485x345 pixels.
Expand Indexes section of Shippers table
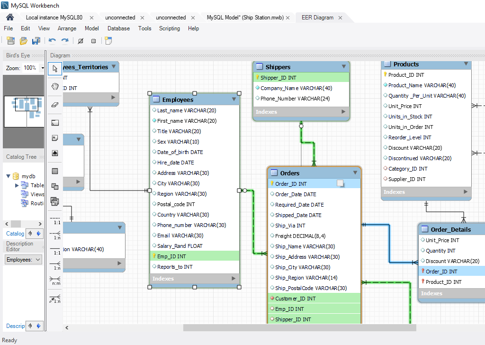343,112
